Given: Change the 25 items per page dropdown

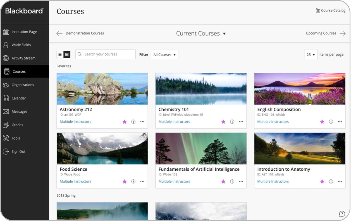Looking at the screenshot, I should 311,55.
